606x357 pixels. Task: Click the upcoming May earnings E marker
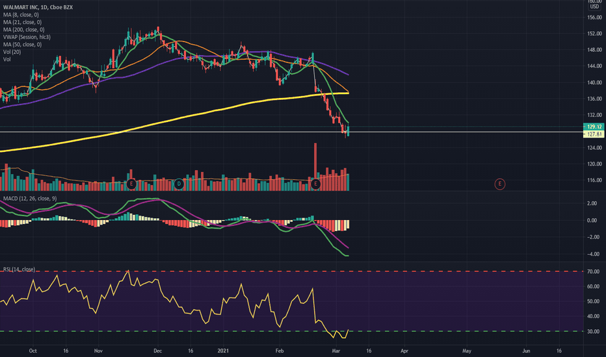(x=500, y=184)
